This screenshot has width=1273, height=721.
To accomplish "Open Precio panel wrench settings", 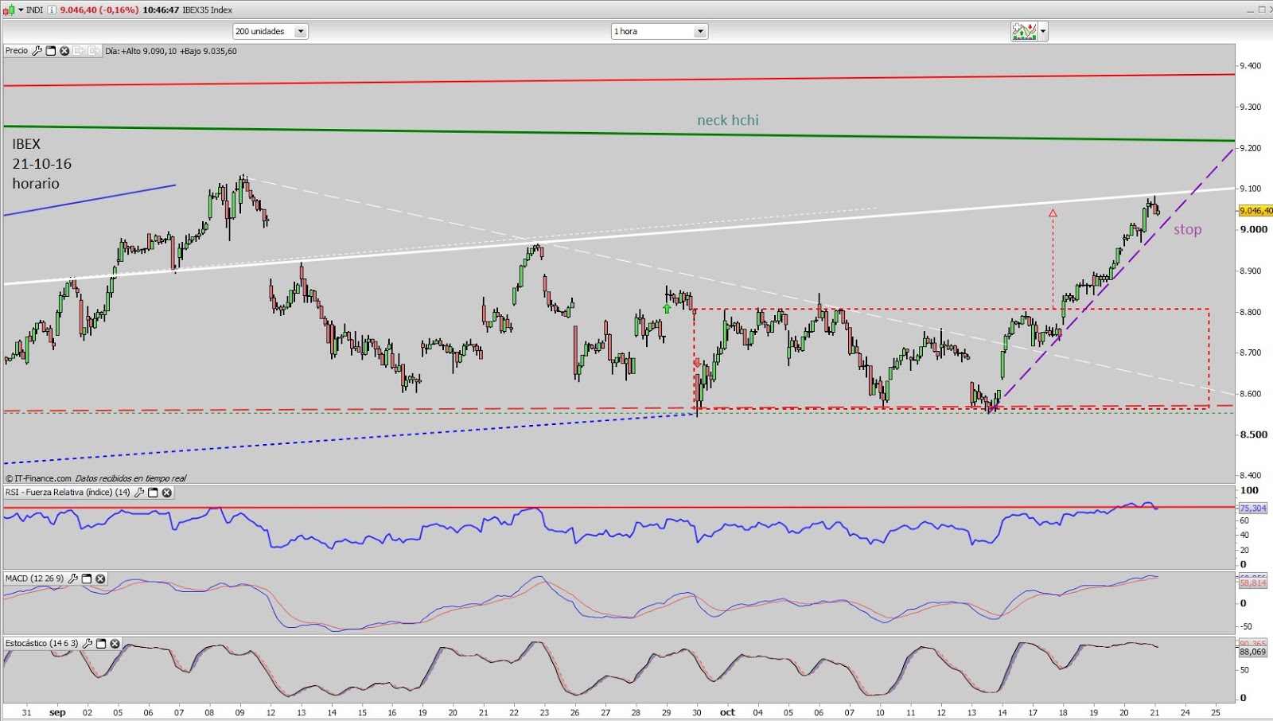I will (x=37, y=51).
